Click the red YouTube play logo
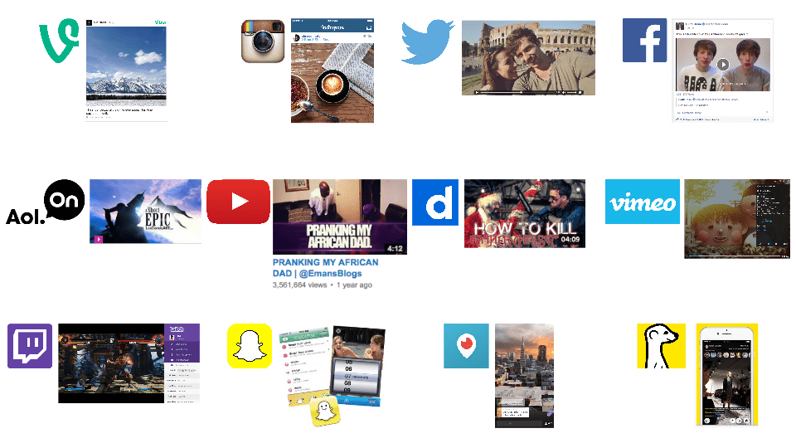Screen dimensions: 796x448 pos(238,202)
